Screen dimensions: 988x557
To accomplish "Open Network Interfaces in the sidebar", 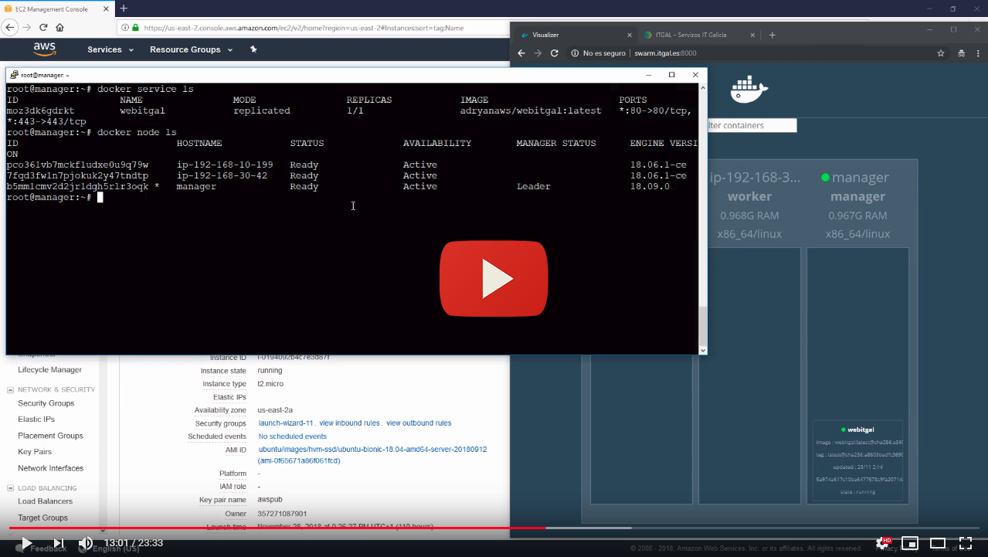I will pyautogui.click(x=50, y=468).
